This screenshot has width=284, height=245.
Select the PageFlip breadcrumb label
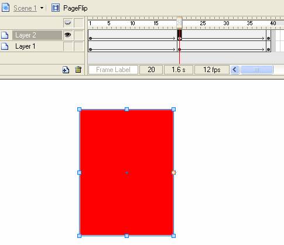point(75,8)
